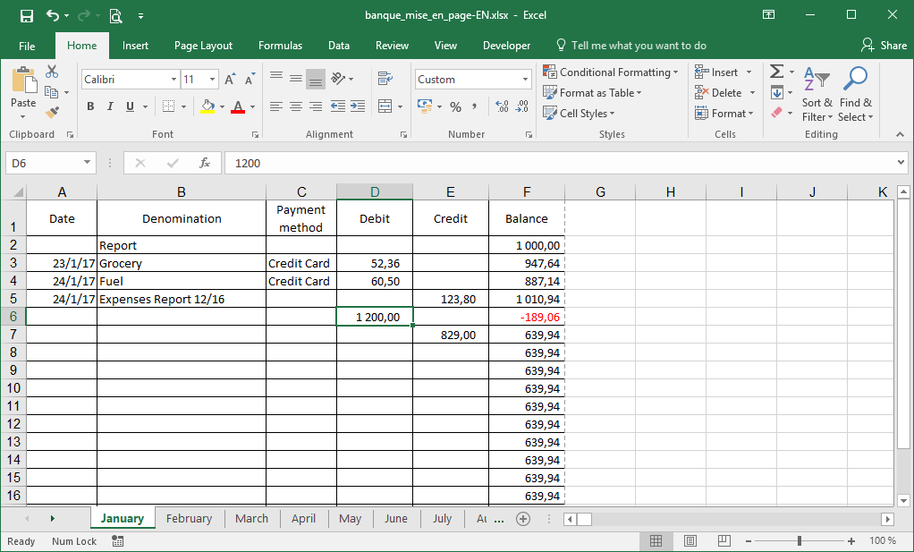Toggle italic formatting
The height and width of the screenshot is (552, 914).
pos(110,106)
